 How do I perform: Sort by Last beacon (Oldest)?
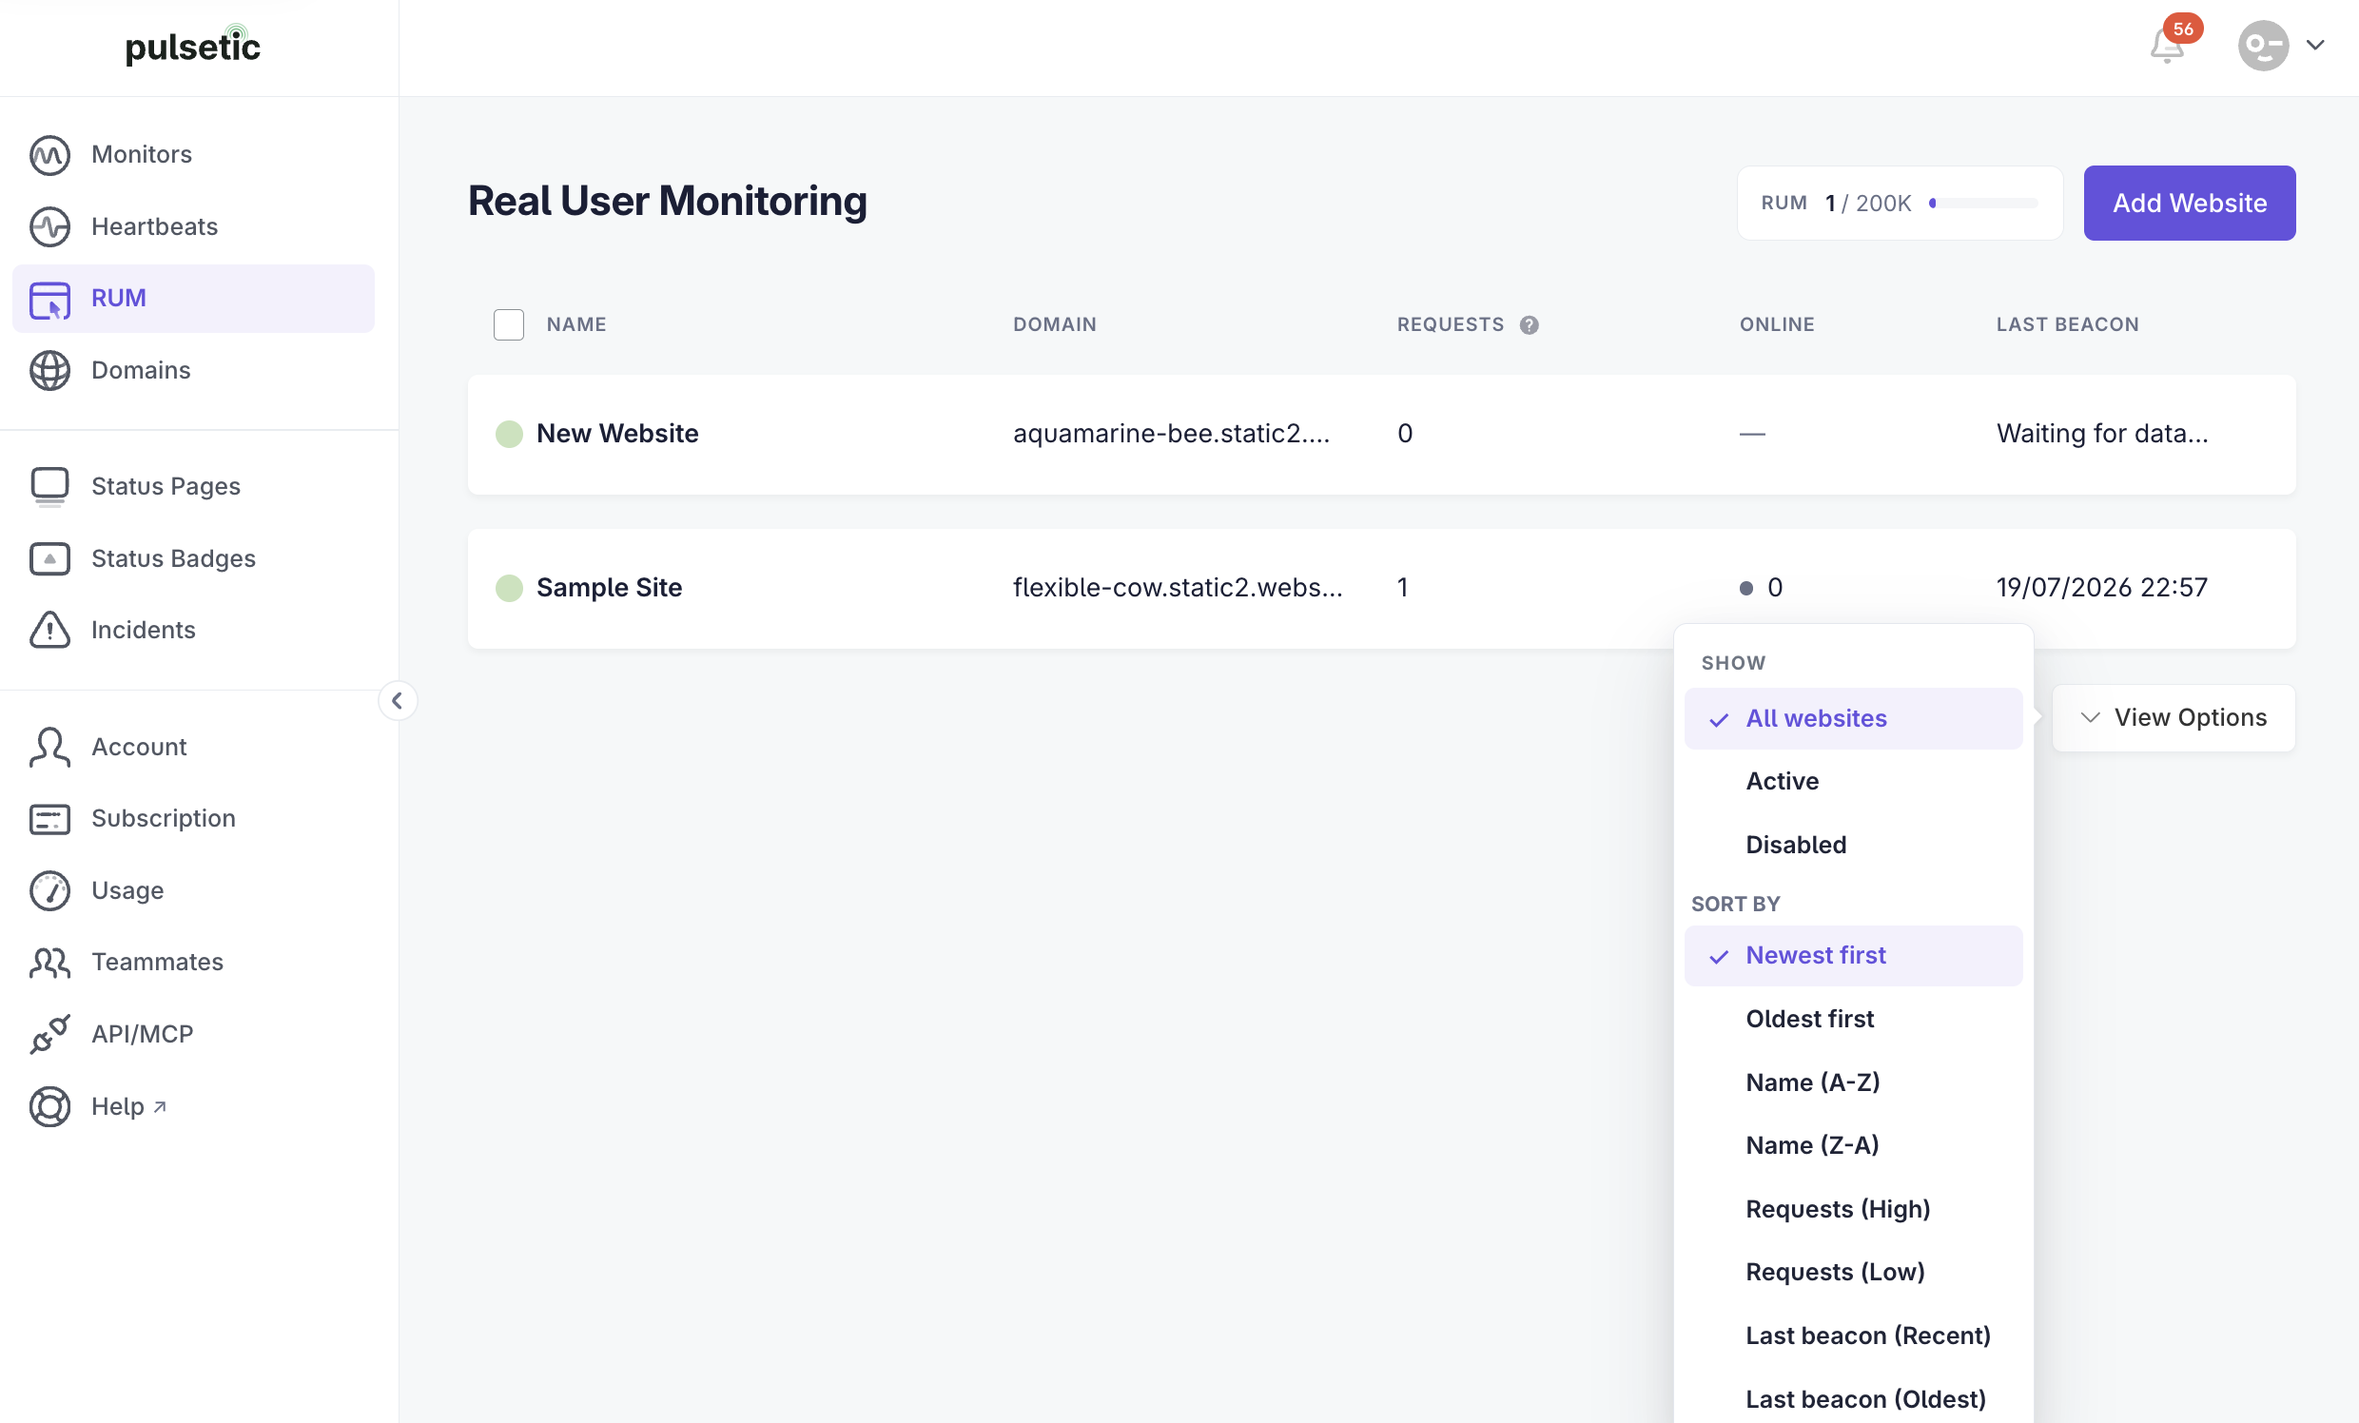point(1853,1399)
